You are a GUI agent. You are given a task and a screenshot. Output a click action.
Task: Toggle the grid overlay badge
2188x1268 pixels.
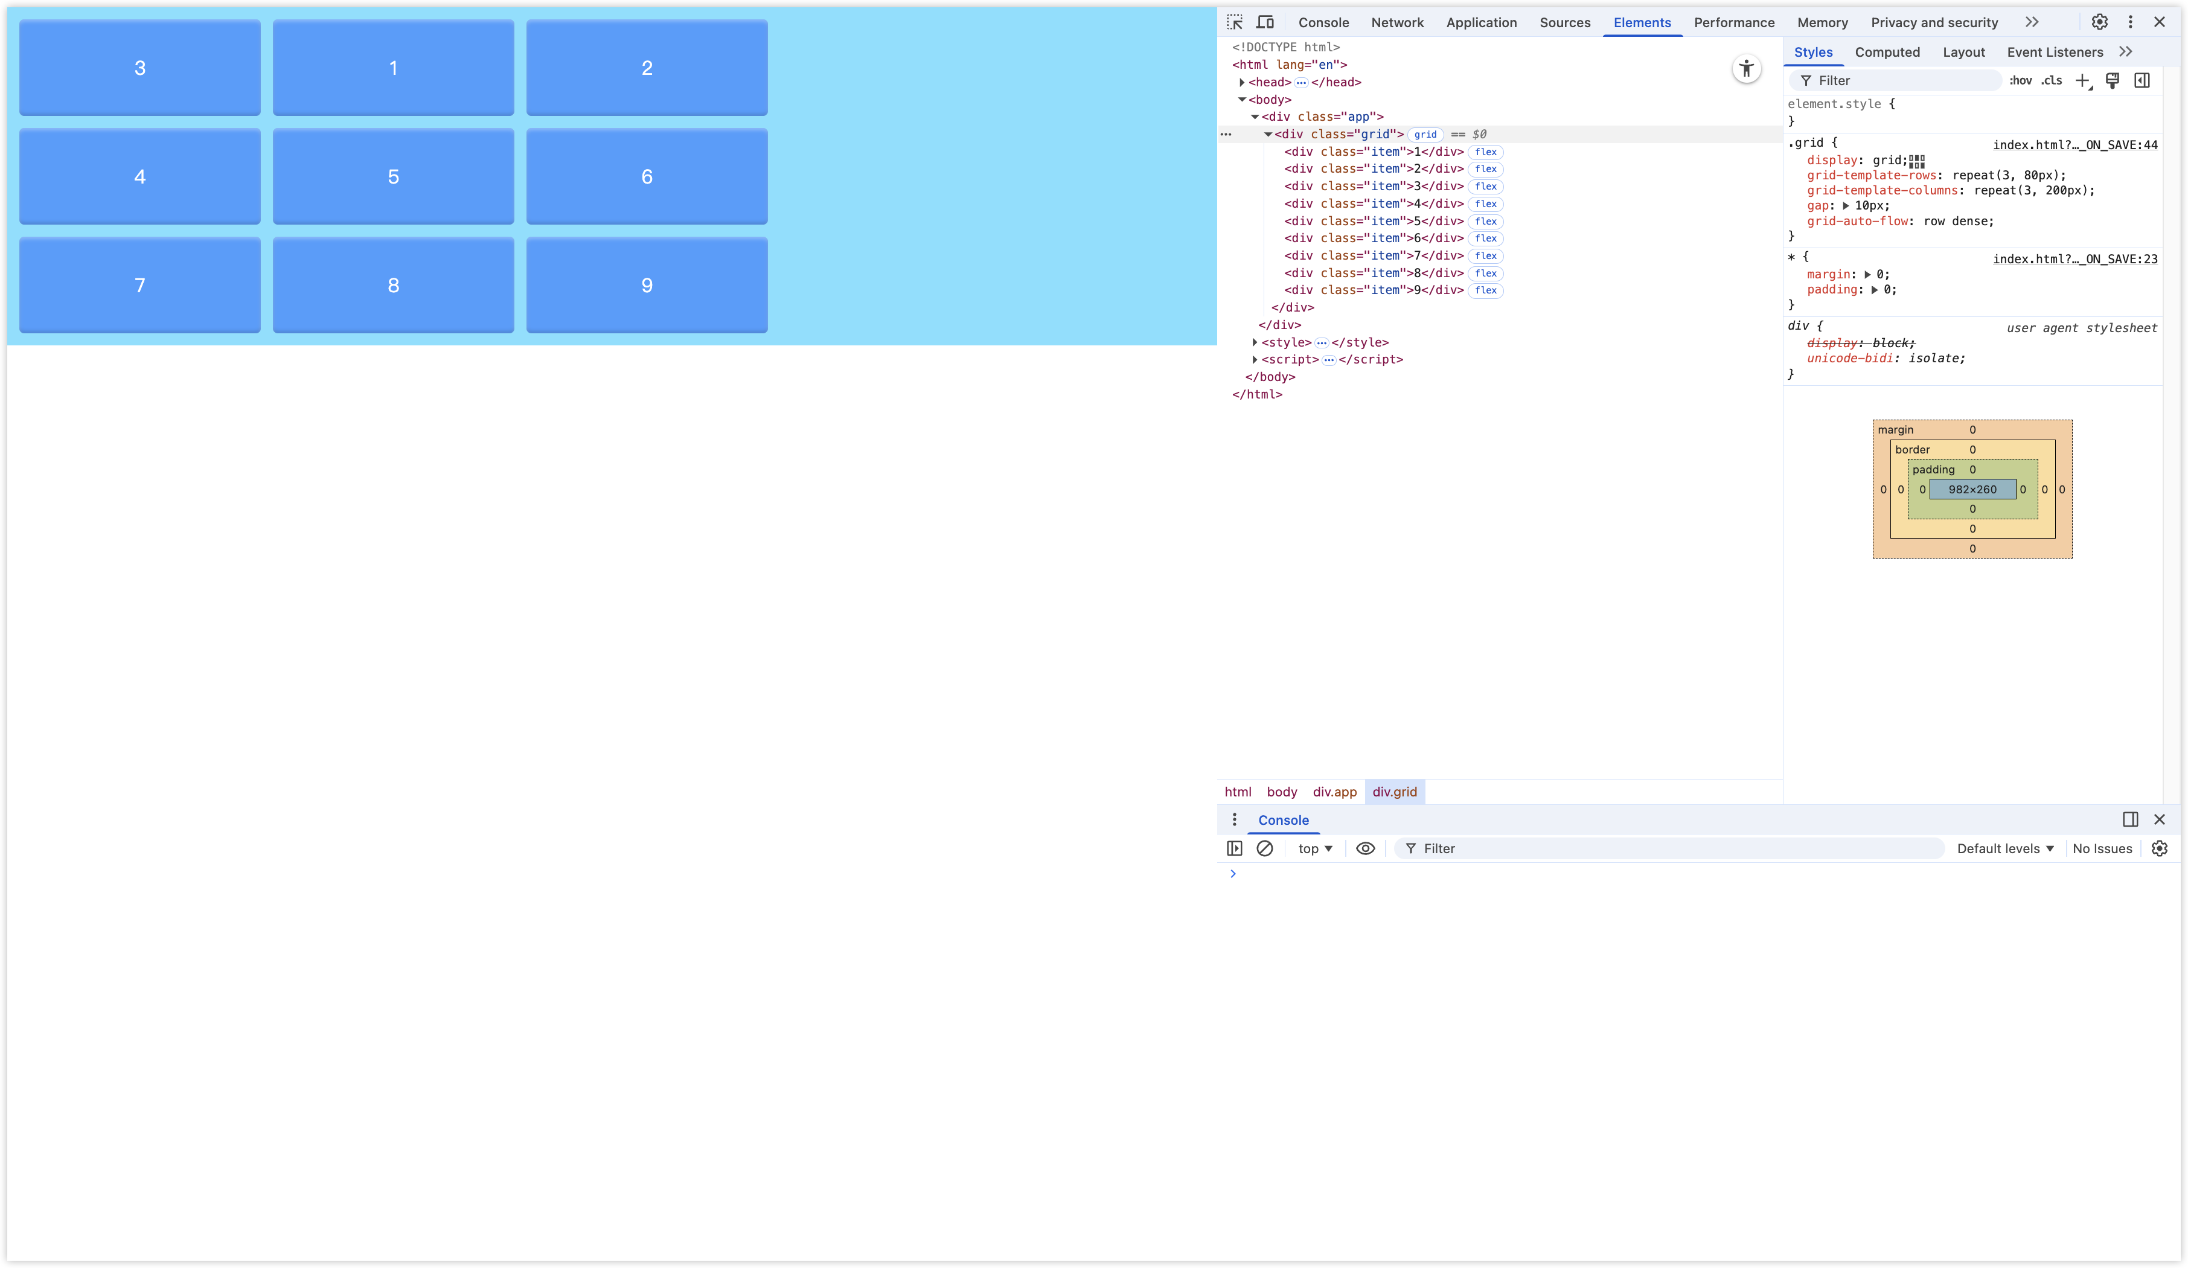click(x=1425, y=135)
